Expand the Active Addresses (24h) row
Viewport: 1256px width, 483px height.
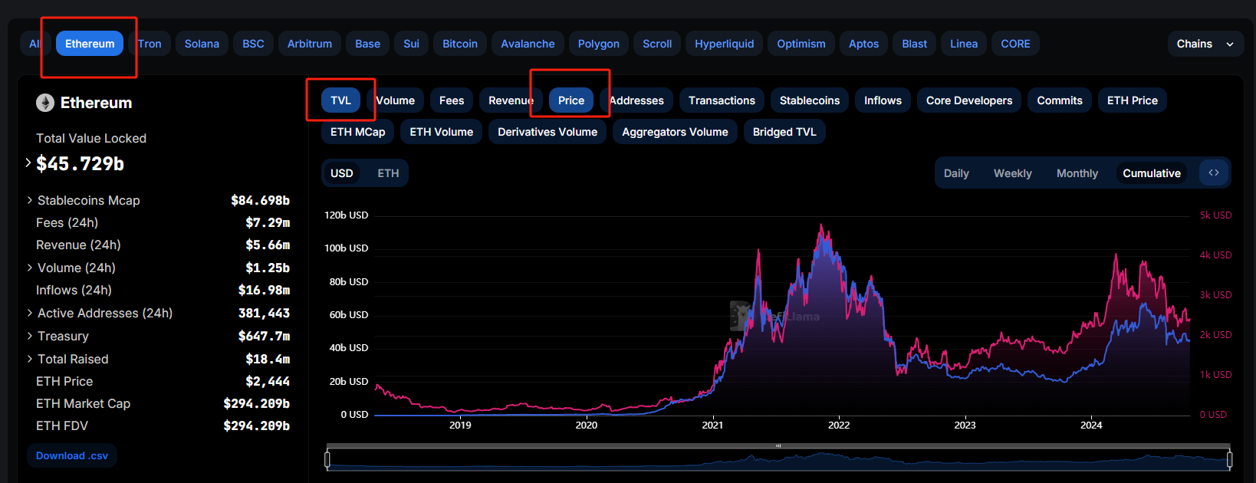coord(30,313)
